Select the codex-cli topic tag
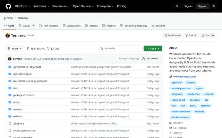Screen dimensions: 222x138 [x=209, y=94]
